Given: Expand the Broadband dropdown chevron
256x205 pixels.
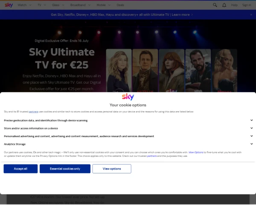Looking at the screenshot, I should [89, 5].
